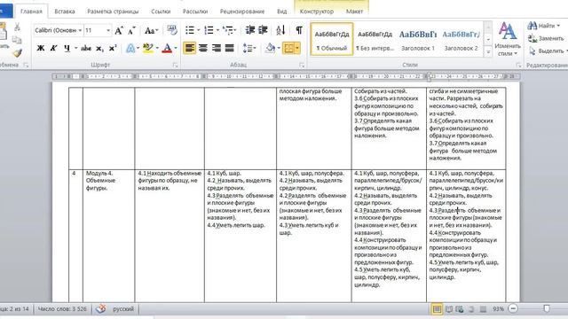Apply the Обычный style

coord(332,39)
